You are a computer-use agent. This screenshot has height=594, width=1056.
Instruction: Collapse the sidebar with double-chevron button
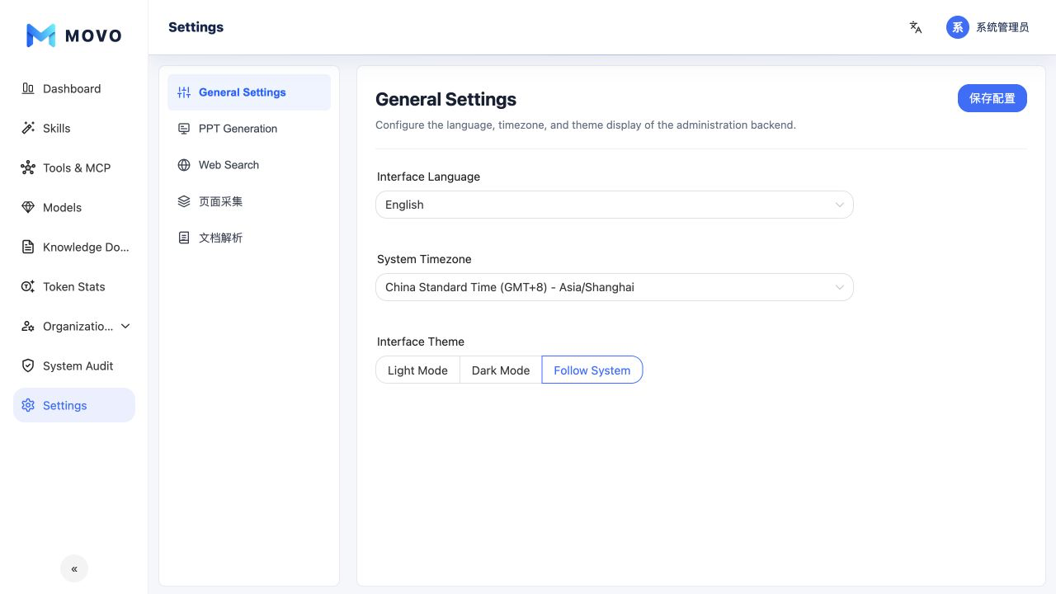coord(74,568)
